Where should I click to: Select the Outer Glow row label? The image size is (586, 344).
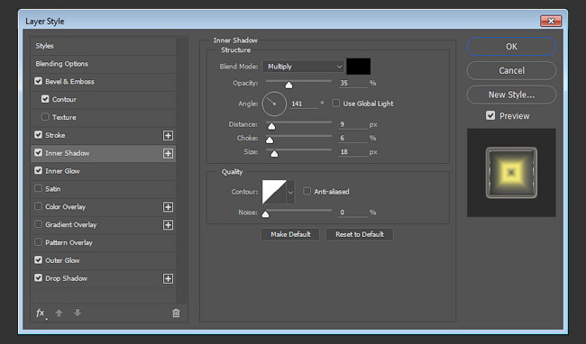coord(62,260)
